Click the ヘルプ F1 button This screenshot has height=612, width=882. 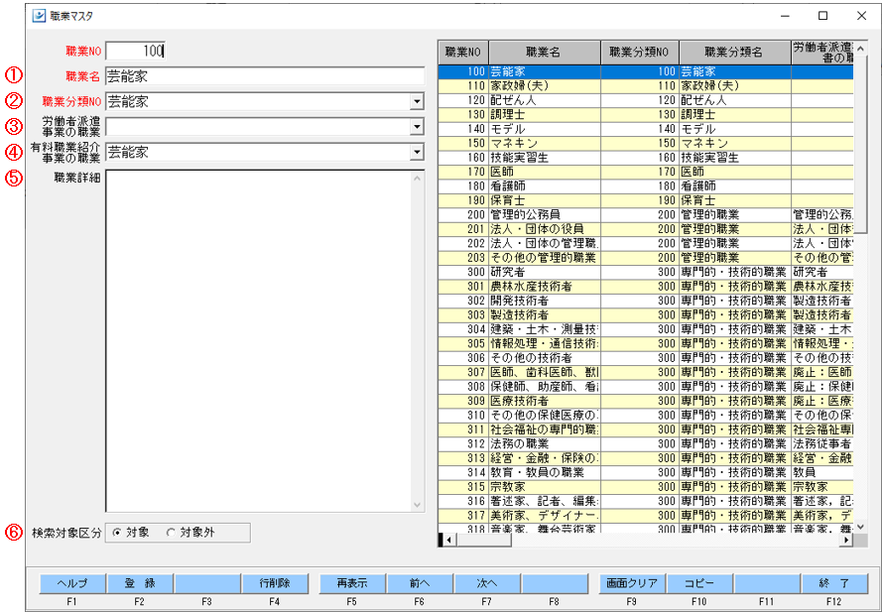72,583
